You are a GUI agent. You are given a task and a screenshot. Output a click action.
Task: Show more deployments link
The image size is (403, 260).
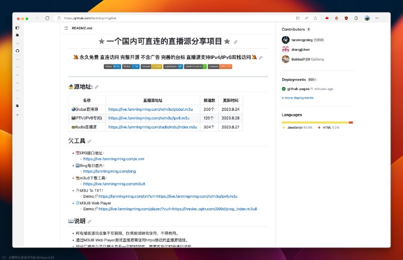click(x=298, y=98)
